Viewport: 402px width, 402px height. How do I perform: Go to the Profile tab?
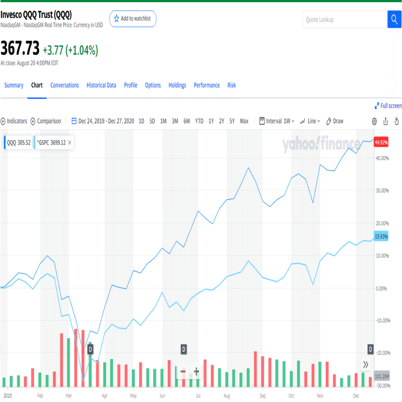(x=131, y=86)
